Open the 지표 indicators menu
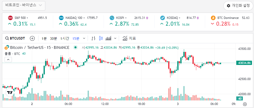254x108 pixels. pos(129,38)
